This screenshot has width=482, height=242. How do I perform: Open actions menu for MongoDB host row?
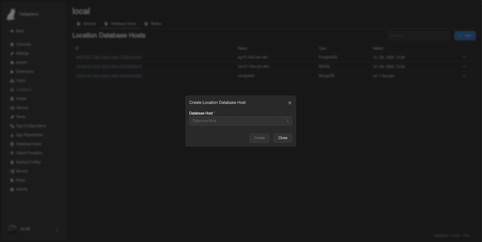coord(464,76)
